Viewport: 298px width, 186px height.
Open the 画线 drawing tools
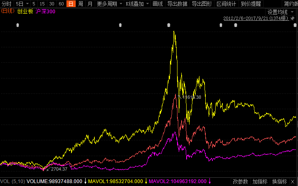[x=158, y=4]
